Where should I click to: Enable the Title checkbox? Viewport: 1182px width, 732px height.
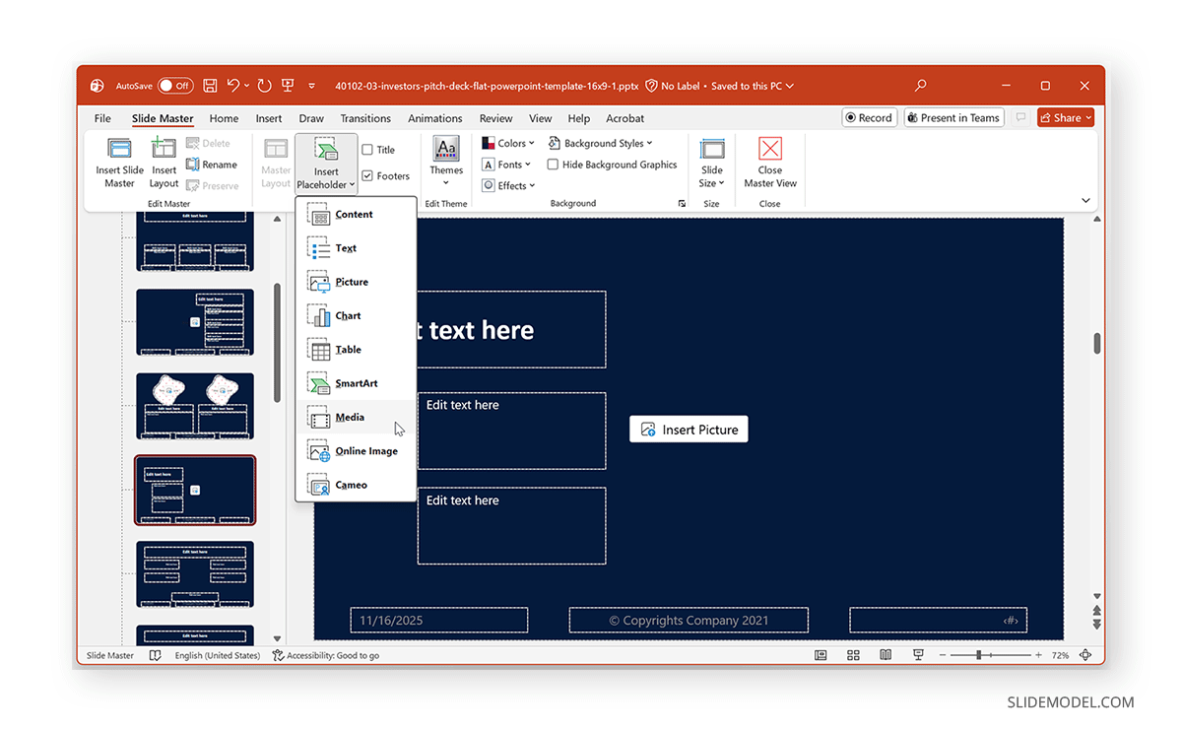click(368, 149)
